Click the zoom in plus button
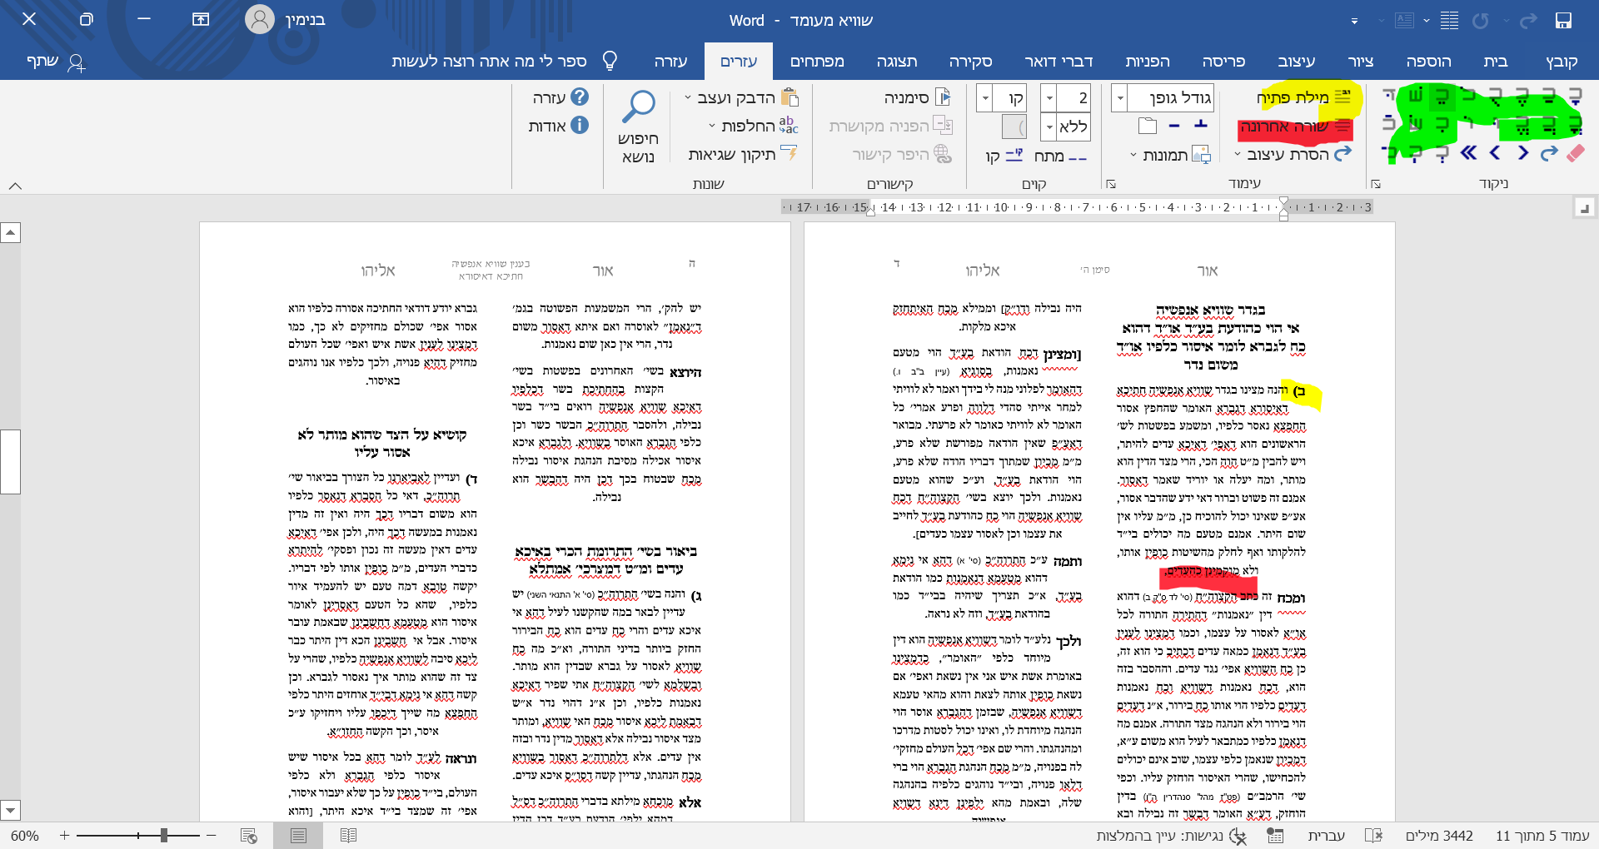 coord(64,835)
